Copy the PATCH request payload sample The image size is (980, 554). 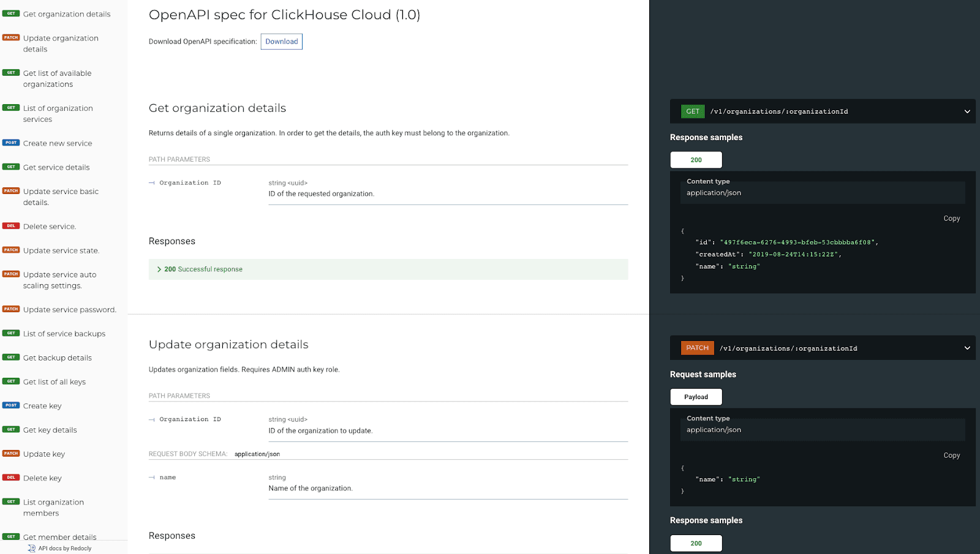click(x=951, y=455)
